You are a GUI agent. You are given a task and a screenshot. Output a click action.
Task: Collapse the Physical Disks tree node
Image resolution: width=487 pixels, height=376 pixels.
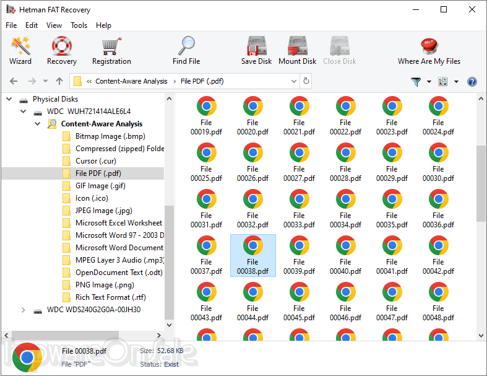pos(9,99)
